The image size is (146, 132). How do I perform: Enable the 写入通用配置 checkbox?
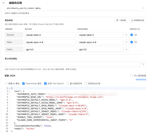pyautogui.click(x=131, y=76)
